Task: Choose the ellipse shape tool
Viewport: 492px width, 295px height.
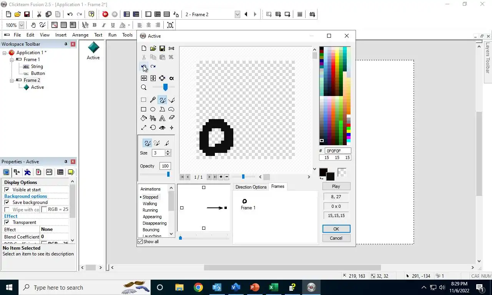Action: 153,109
